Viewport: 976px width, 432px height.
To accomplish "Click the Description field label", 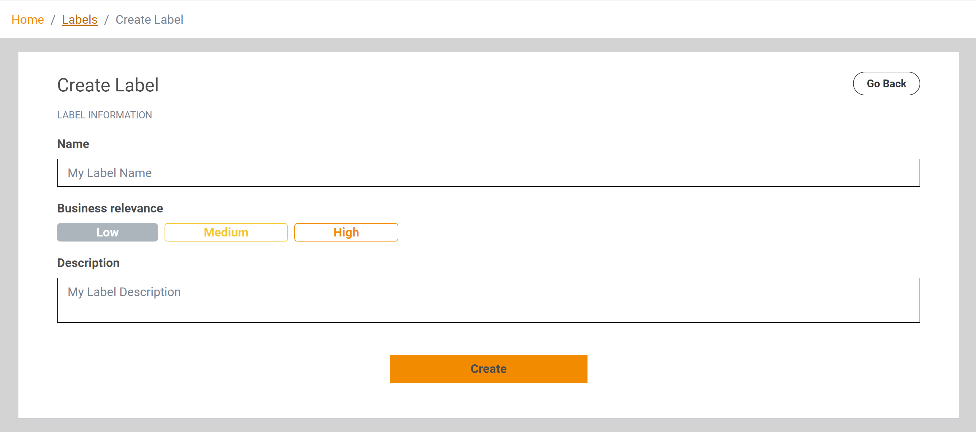I will 88,263.
